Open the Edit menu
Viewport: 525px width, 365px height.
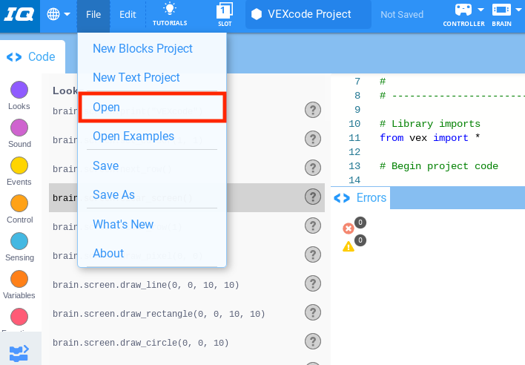pos(128,14)
